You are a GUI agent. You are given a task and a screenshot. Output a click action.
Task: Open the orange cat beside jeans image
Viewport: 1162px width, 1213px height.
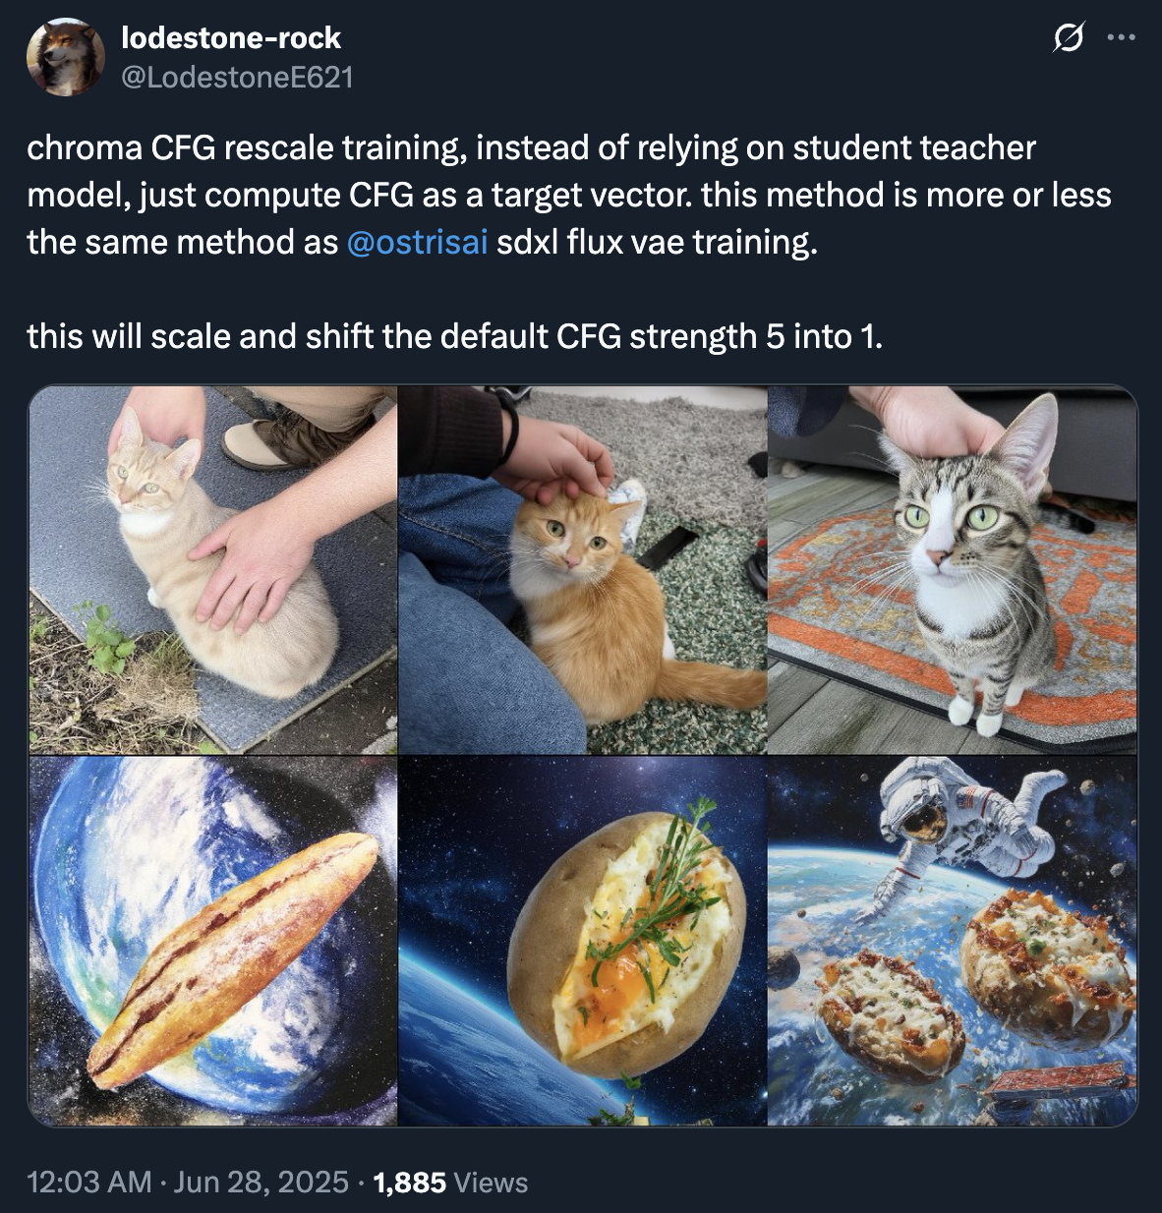(x=582, y=570)
